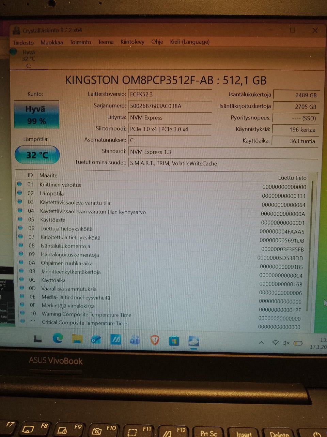
Task: Show hidden tray icons chevron
Action: 261,342
